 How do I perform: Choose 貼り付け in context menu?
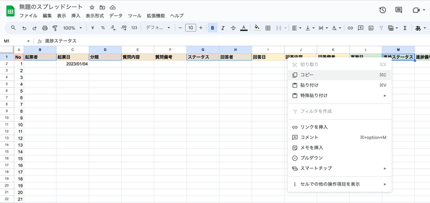click(340, 85)
